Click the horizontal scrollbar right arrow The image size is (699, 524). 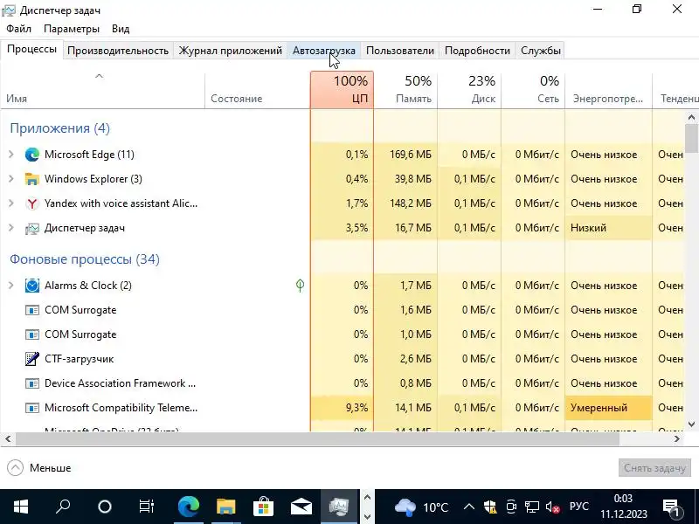coord(677,439)
